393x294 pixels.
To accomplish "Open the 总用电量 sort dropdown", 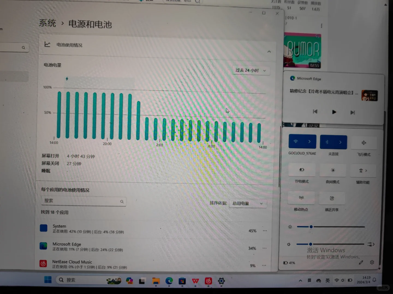I will 247,203.
